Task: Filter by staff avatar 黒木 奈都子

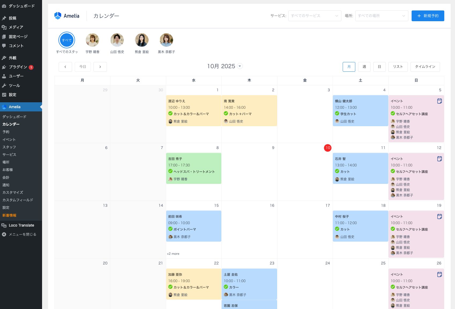Action: tap(166, 40)
